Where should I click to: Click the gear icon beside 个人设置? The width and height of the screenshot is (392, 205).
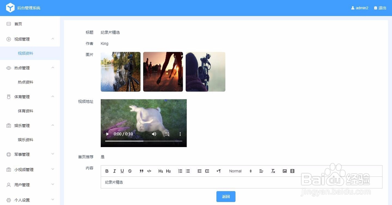coord(9,200)
